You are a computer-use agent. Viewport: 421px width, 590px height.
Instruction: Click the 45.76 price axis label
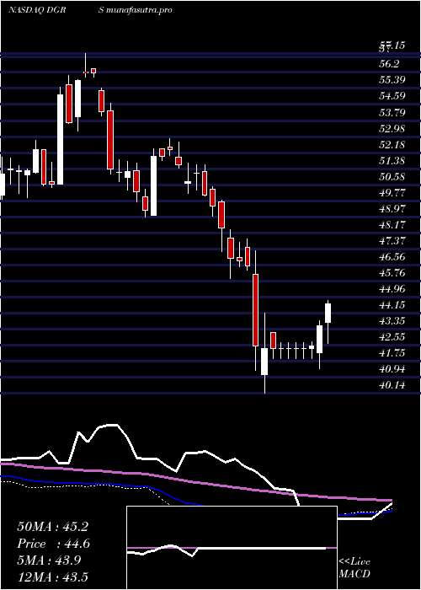coord(392,273)
